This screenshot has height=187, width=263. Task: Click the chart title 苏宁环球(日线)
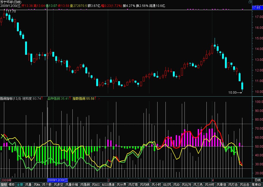point(11,2)
